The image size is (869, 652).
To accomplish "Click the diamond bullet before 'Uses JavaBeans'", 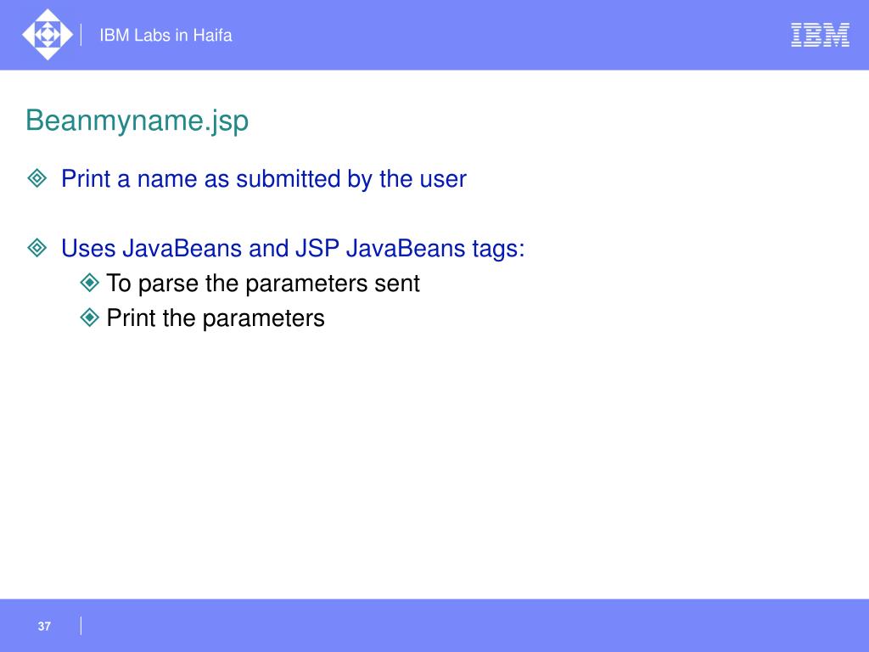I will coord(37,247).
